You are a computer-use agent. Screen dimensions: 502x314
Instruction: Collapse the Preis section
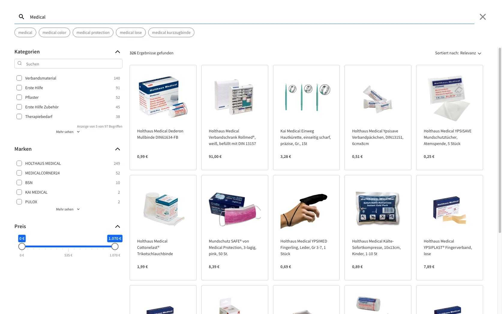click(117, 227)
